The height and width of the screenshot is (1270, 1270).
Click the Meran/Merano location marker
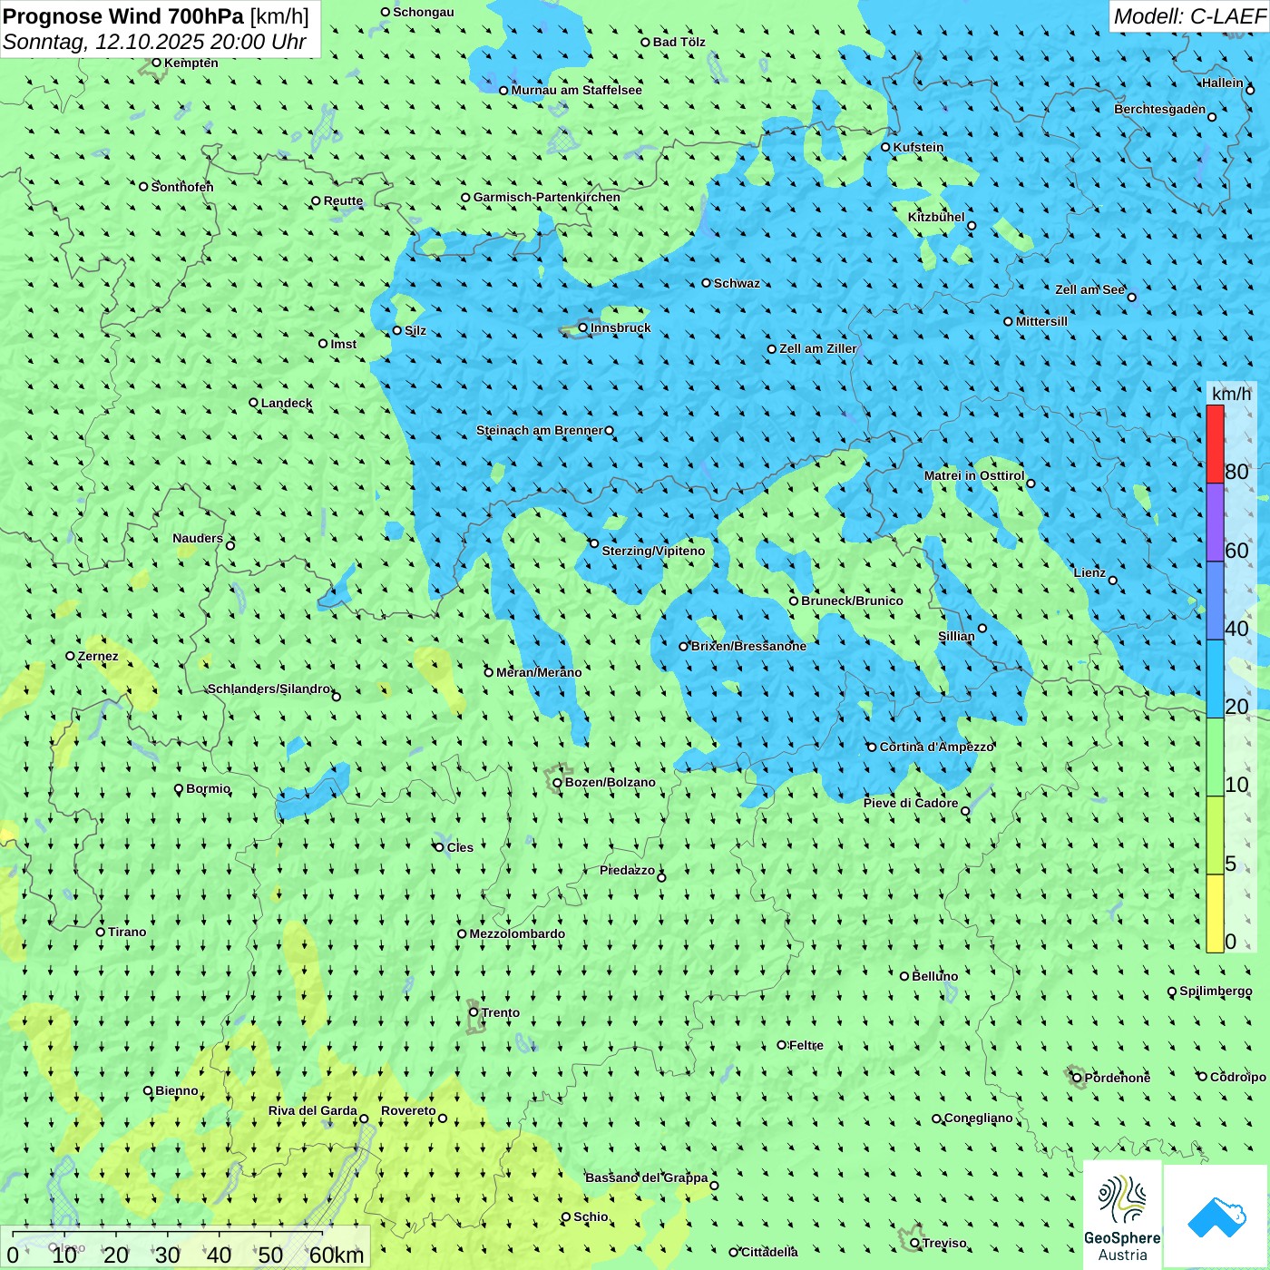click(488, 672)
